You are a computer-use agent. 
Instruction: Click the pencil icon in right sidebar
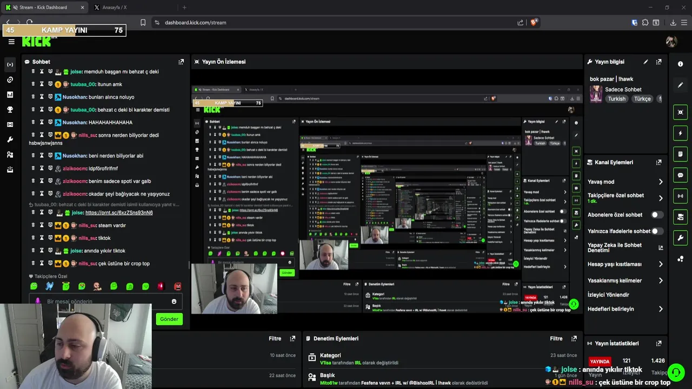(x=681, y=85)
